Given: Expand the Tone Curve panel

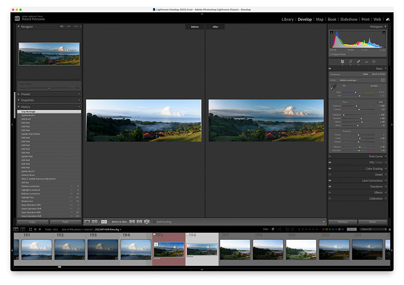Looking at the screenshot, I should (375, 156).
